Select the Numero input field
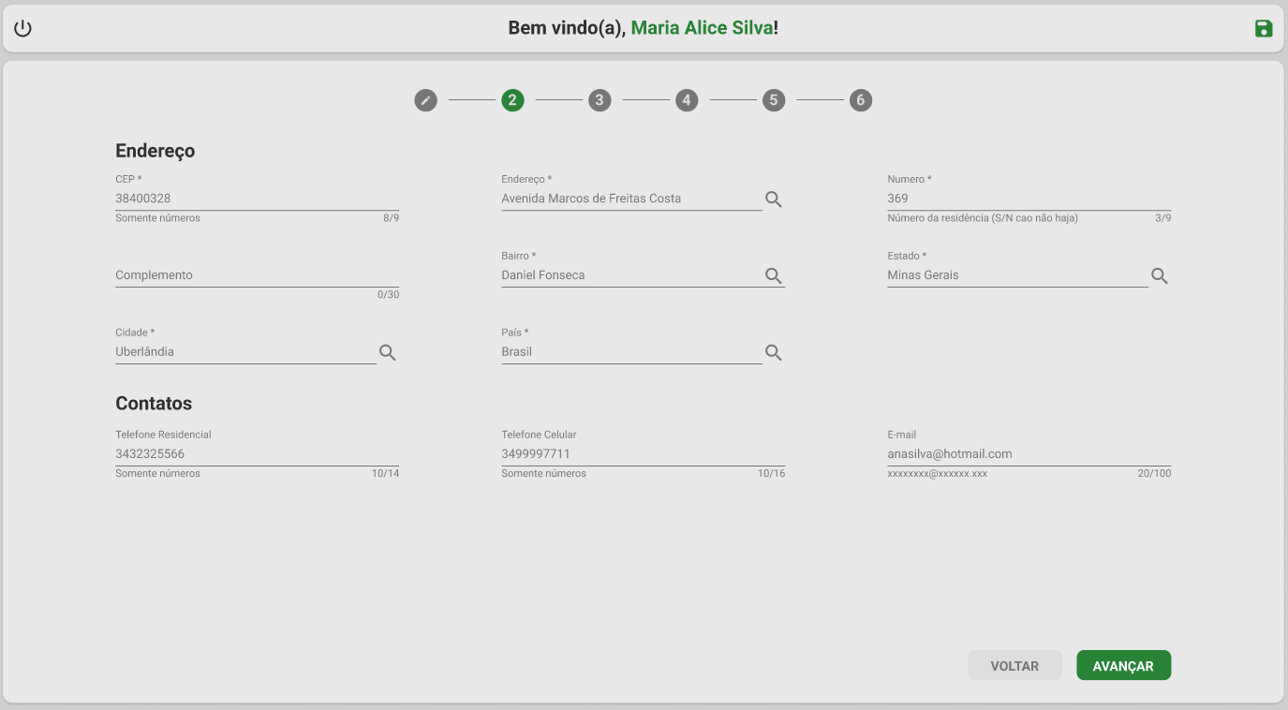1288x710 pixels. pyautogui.click(x=1029, y=199)
